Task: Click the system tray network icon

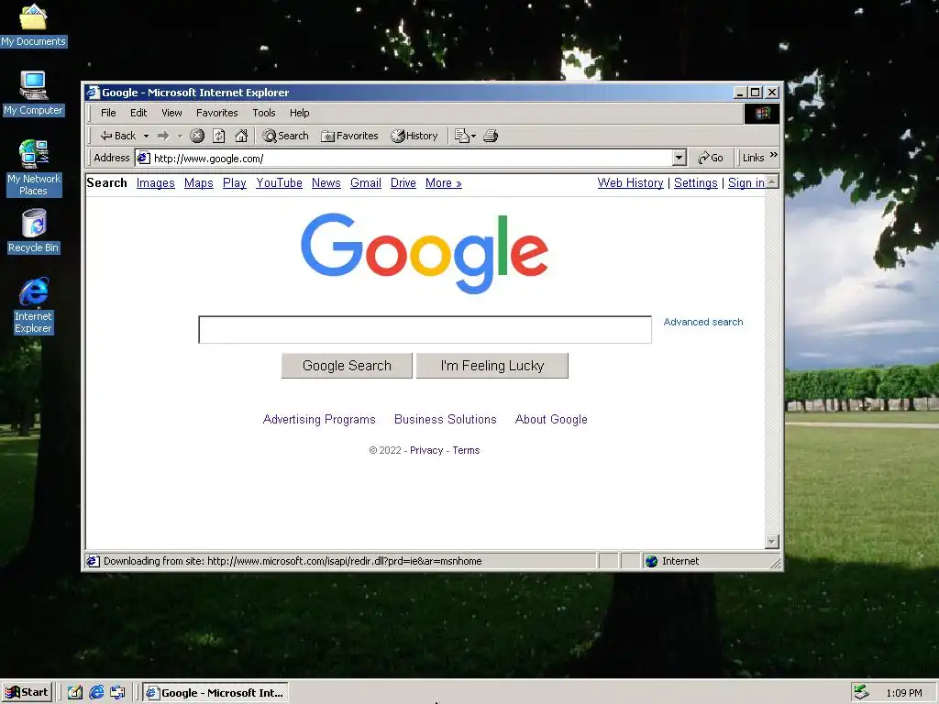Action: click(x=861, y=692)
